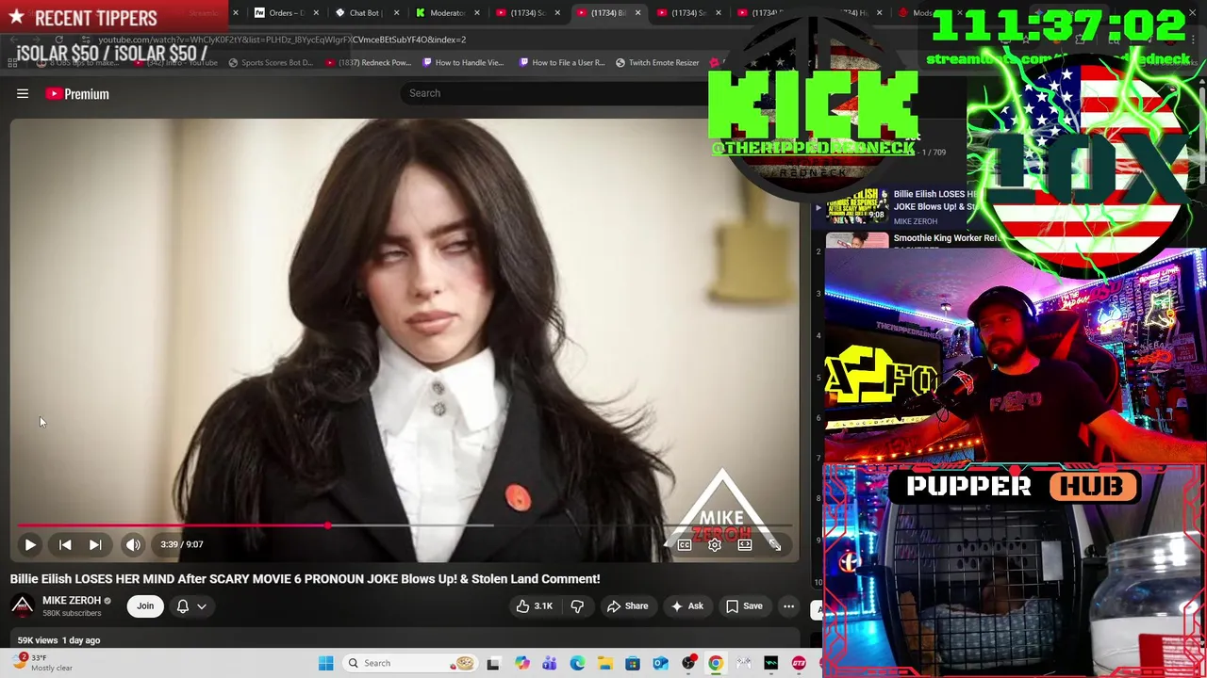Seek using the red video progress bar

pos(406,525)
